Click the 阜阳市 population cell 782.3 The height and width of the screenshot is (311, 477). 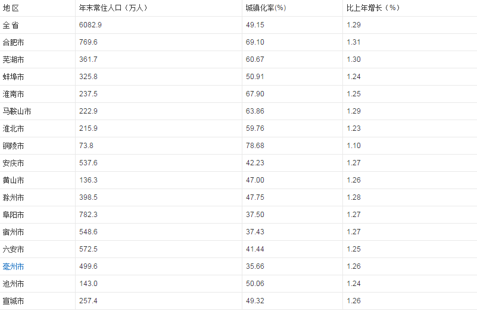pos(88,215)
